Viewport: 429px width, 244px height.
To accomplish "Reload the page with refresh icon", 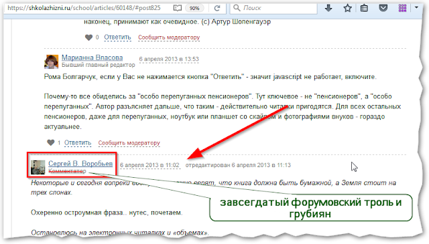I will tap(217, 8).
